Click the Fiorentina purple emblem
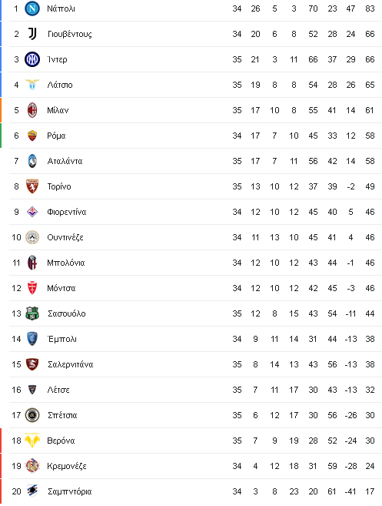 pos(32,212)
